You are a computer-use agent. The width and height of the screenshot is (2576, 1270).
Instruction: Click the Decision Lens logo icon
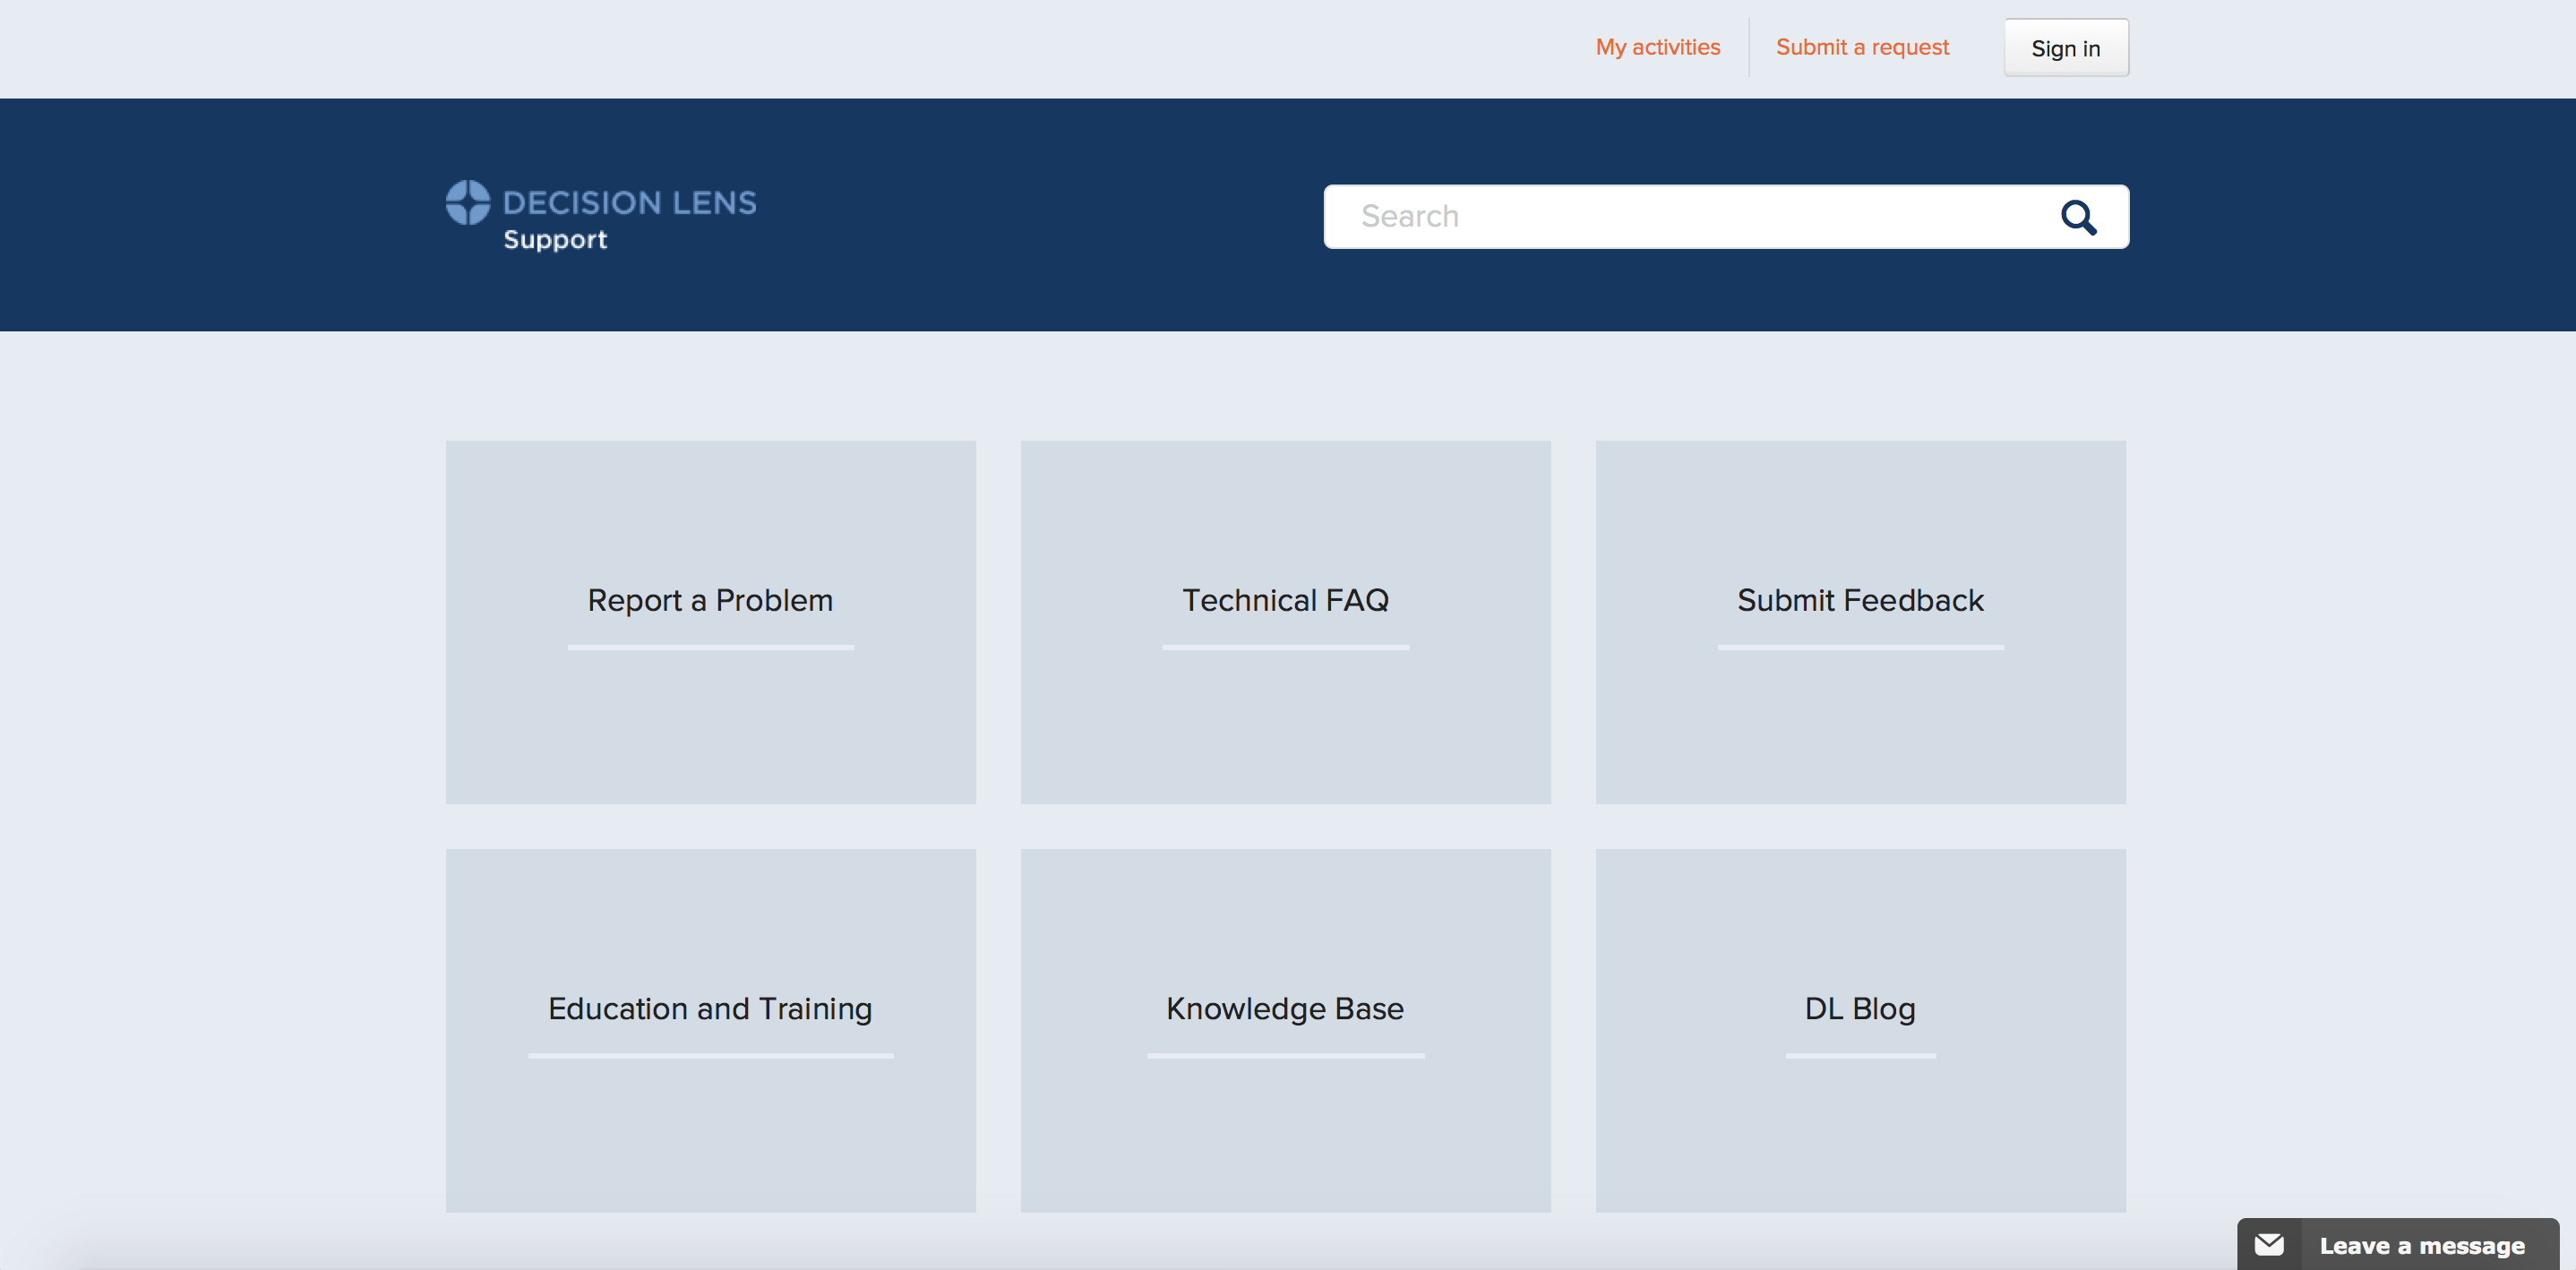(x=468, y=202)
